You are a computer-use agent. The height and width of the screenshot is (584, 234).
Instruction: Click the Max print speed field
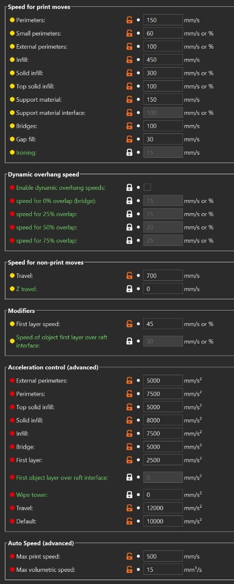163,556
